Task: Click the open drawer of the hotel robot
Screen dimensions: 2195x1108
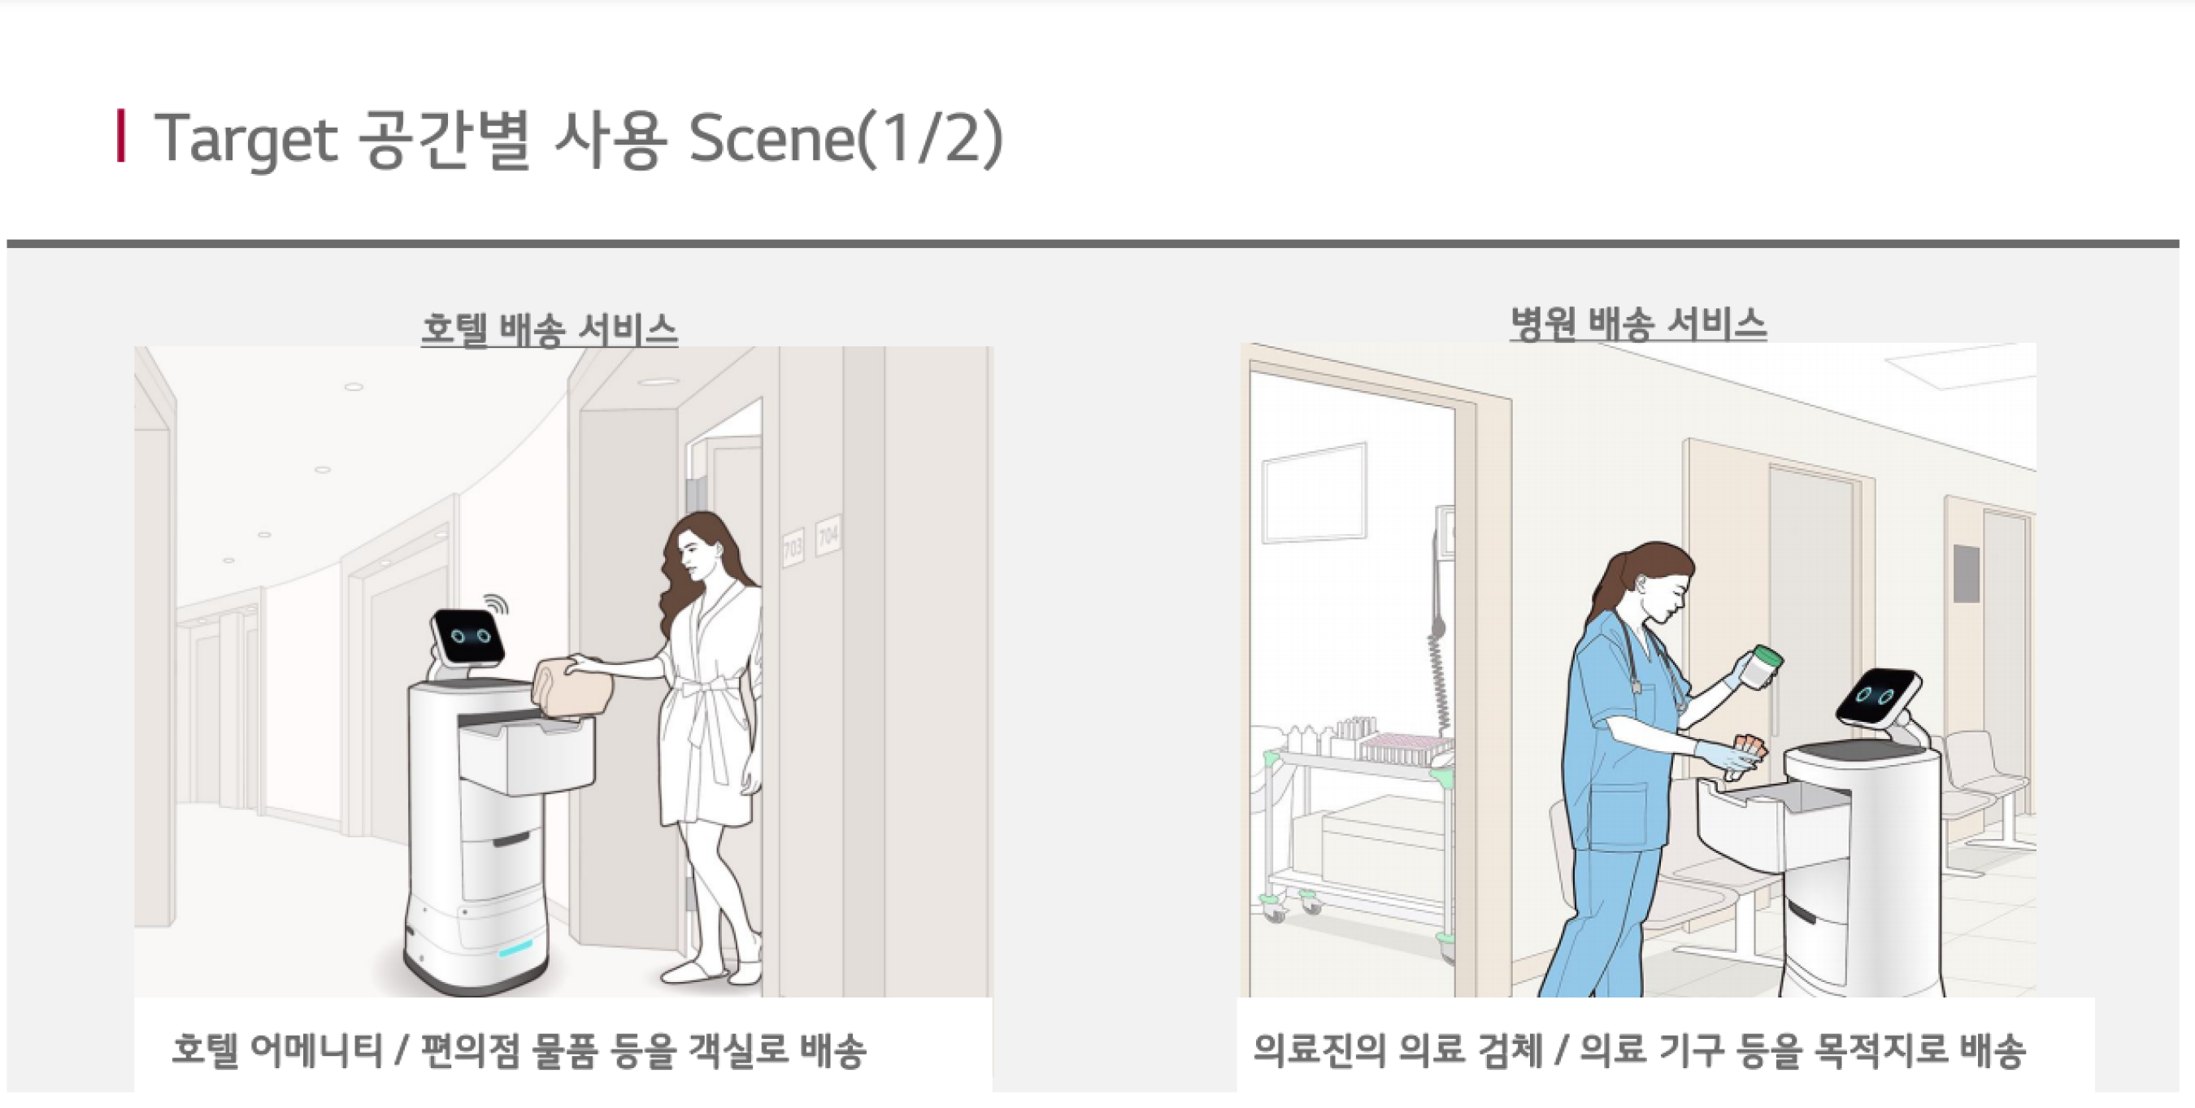Action: (525, 753)
